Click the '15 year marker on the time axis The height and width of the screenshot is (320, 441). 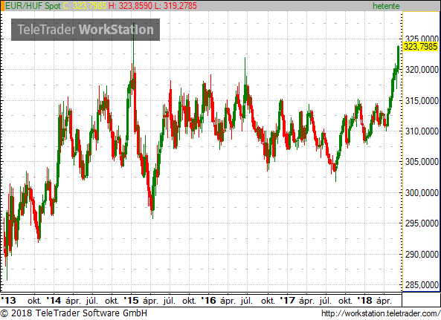(x=132, y=301)
